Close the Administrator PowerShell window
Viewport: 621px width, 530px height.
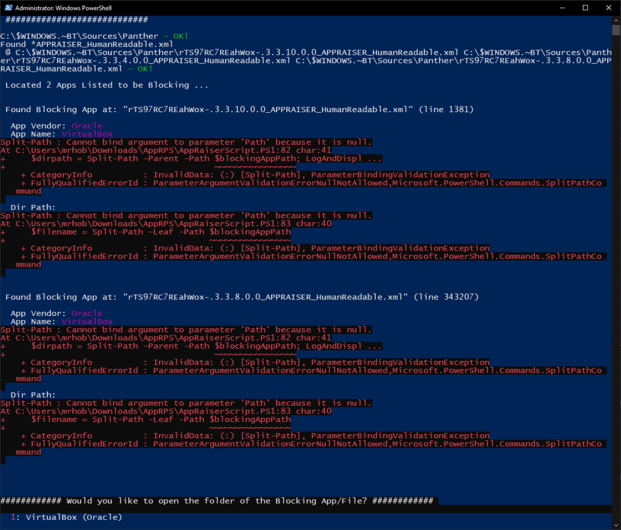(609, 8)
